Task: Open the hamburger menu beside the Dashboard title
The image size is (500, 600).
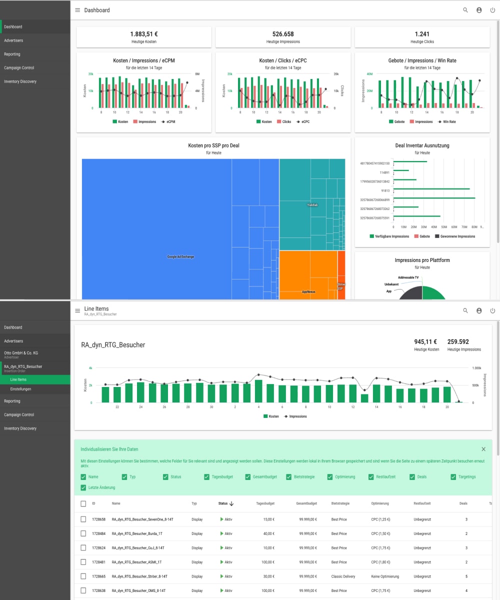Action: pyautogui.click(x=77, y=10)
